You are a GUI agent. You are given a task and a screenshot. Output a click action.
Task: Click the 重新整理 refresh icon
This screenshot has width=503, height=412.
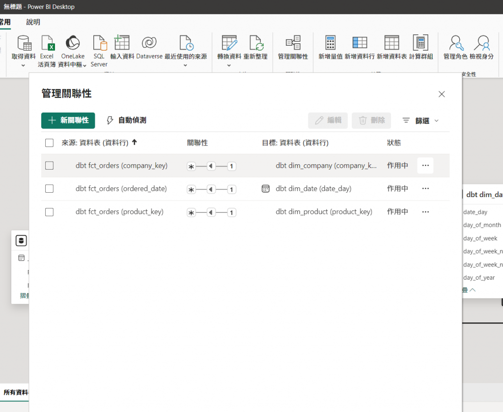point(256,43)
